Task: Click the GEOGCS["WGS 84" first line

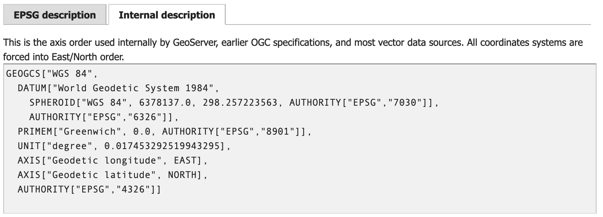Action: (52, 74)
